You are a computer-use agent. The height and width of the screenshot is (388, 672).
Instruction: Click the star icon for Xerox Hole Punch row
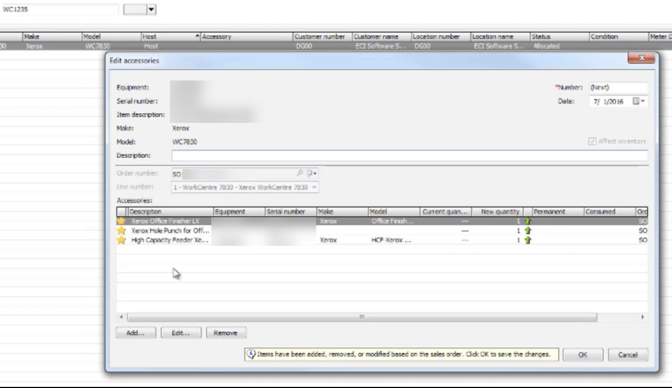click(x=121, y=231)
